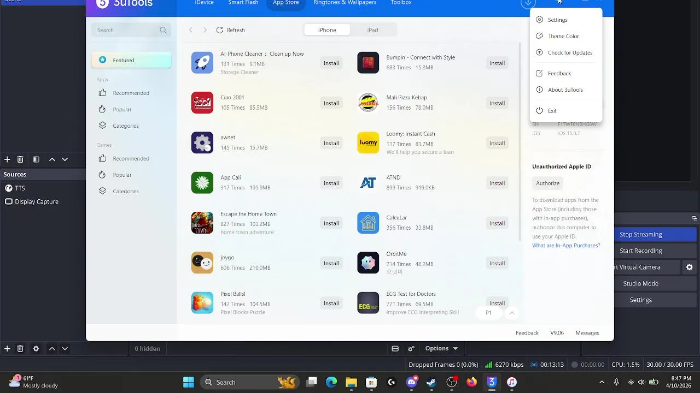Open the Ciao 2001 app icon
This screenshot has width=700, height=393.
pyautogui.click(x=202, y=103)
